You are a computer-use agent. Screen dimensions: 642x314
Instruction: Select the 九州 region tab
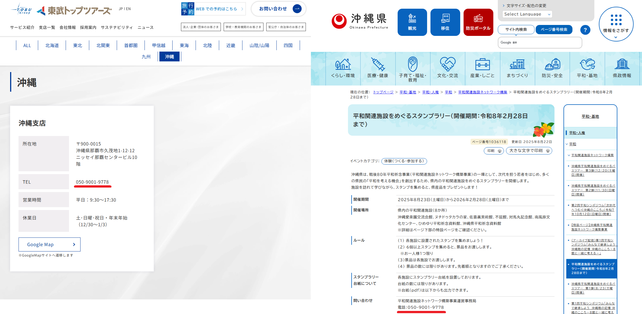[146, 57]
